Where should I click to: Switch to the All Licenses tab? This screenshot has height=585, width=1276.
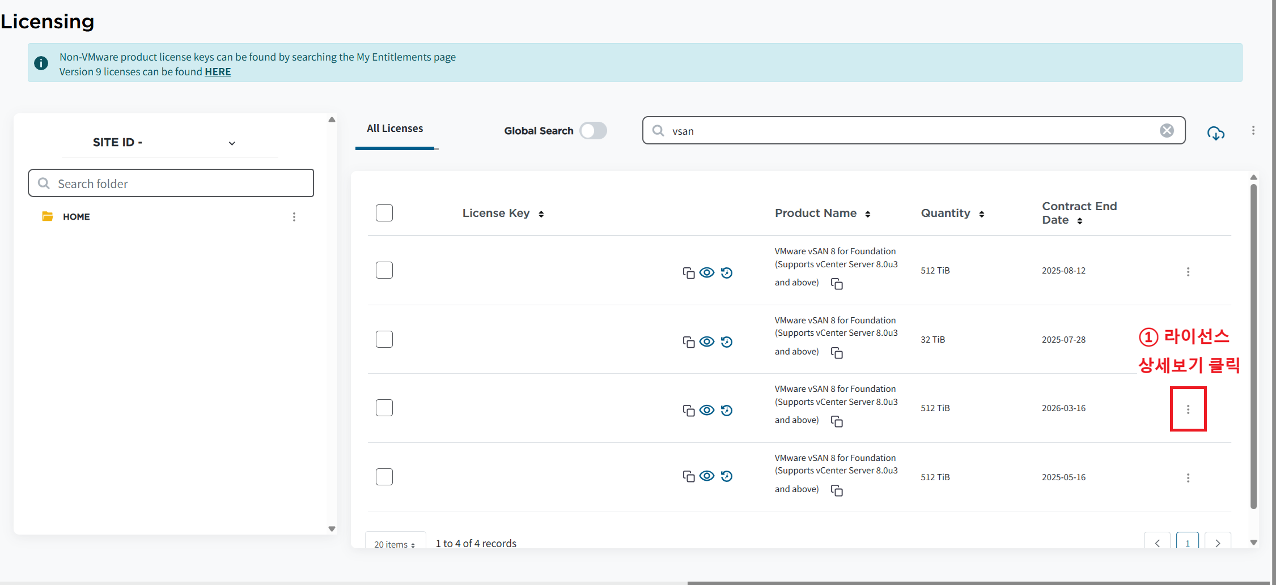[x=395, y=129]
